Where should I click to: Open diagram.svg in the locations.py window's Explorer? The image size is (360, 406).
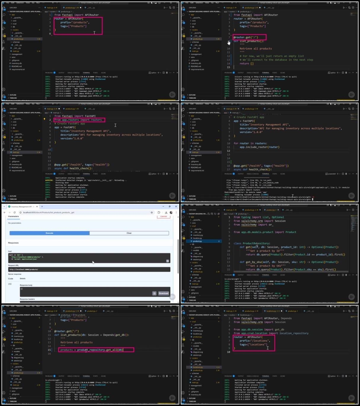(198, 352)
